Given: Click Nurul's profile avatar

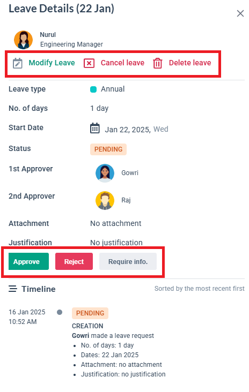Looking at the screenshot, I should (23, 40).
